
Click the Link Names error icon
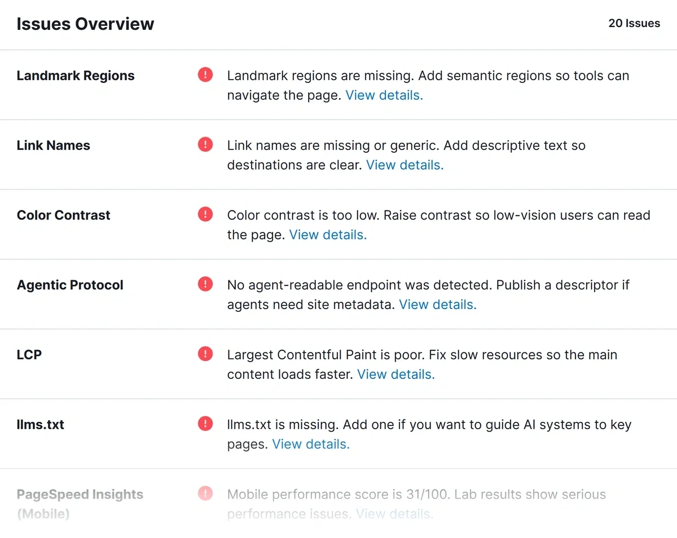(205, 144)
